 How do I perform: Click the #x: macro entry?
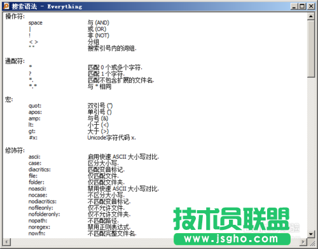pos(33,138)
